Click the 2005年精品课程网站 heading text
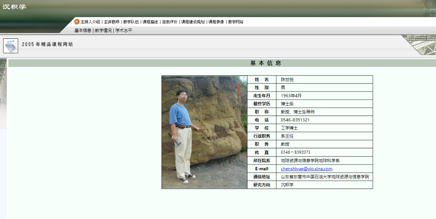This screenshot has height=219, width=436. click(48, 44)
